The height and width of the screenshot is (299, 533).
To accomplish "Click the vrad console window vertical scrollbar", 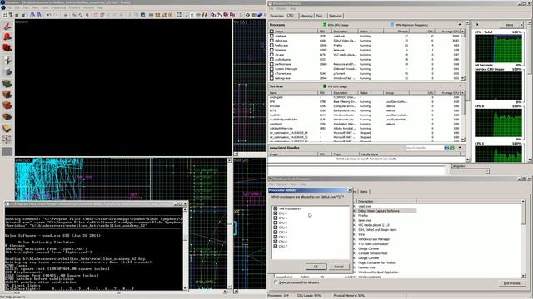I will click(x=185, y=248).
